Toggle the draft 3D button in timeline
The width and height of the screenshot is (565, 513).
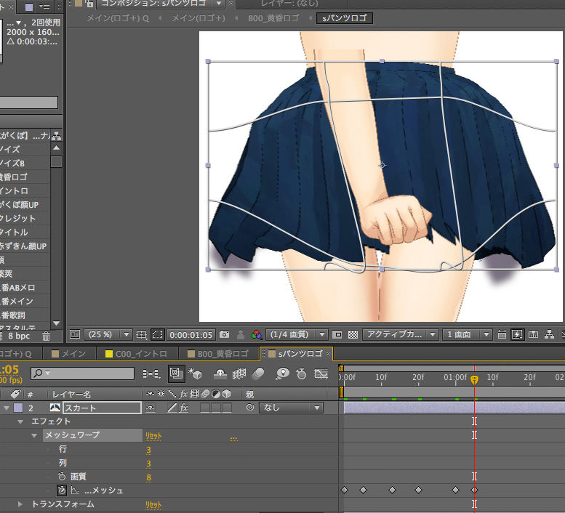pos(176,373)
